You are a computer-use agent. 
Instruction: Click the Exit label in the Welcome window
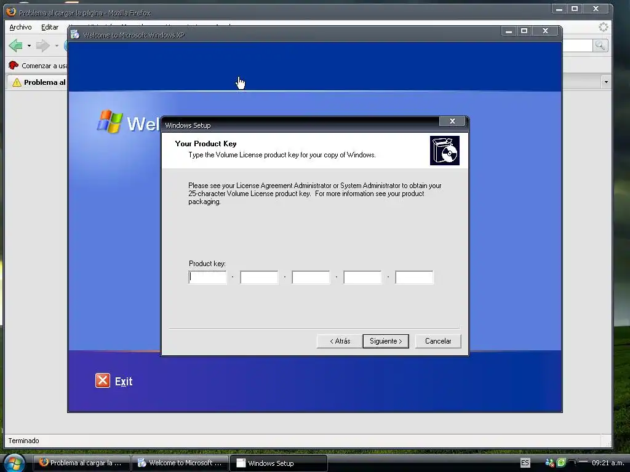coord(123,381)
